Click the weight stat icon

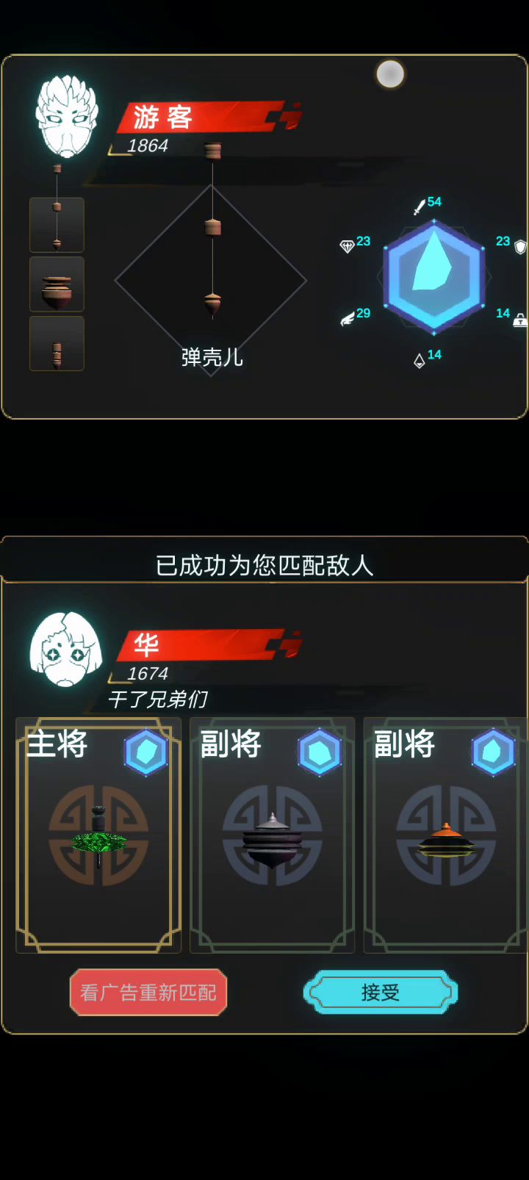[x=520, y=320]
